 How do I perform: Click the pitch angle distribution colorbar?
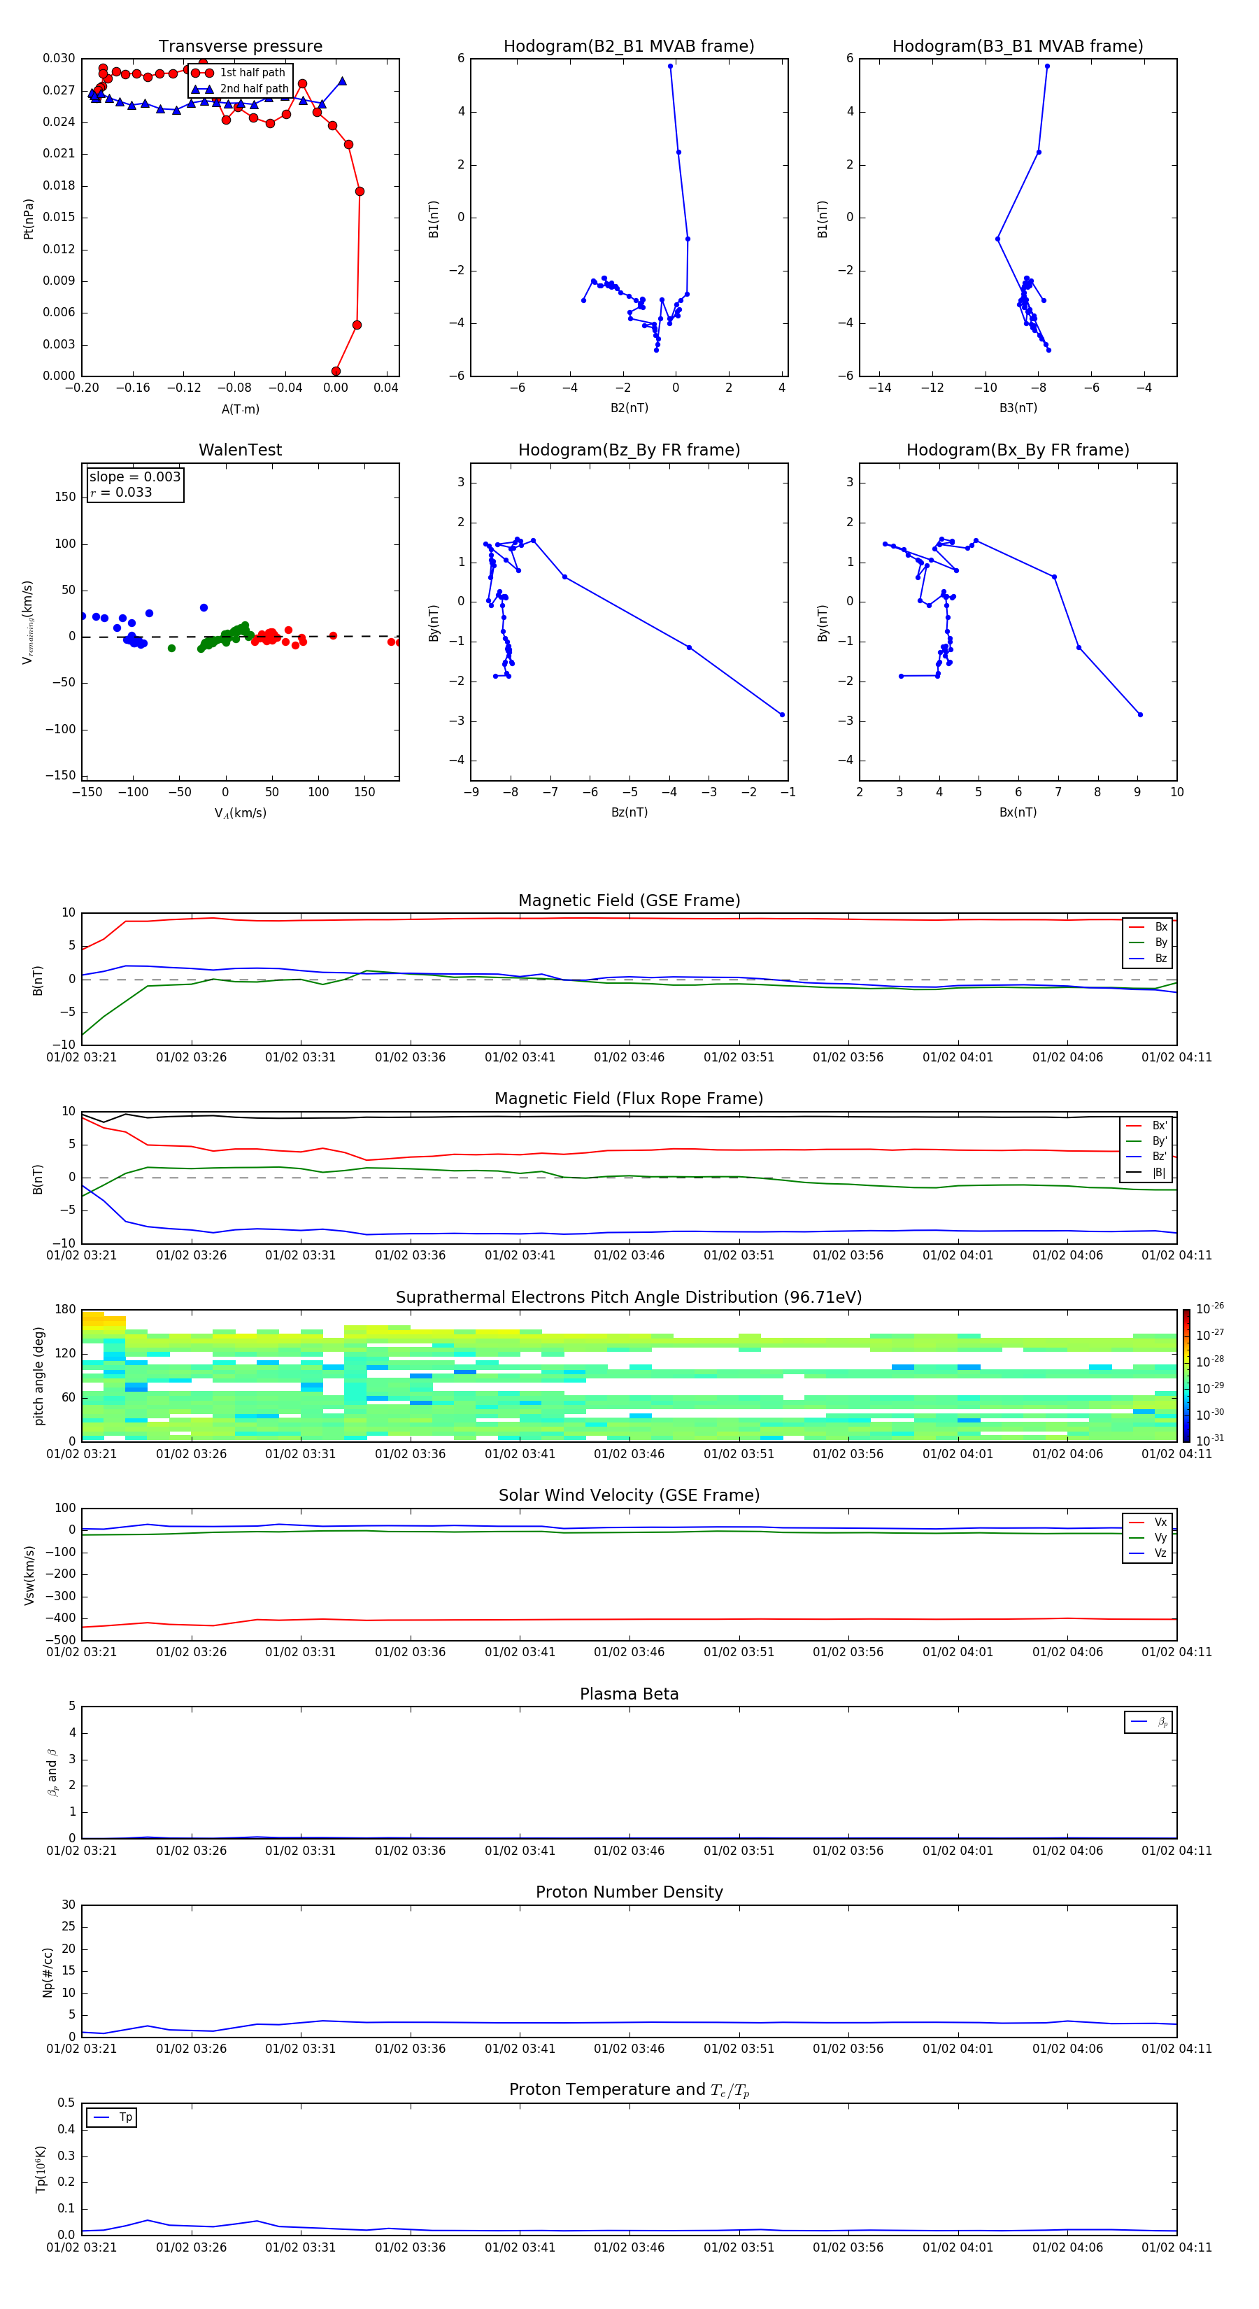(1186, 1376)
